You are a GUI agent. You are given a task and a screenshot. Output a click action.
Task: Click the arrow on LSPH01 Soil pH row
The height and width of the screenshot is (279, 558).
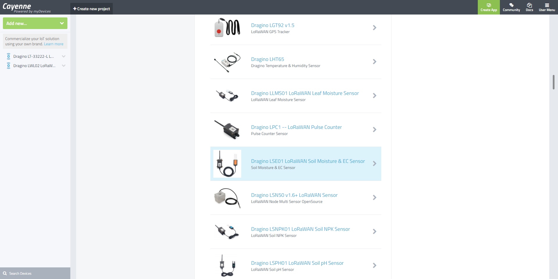[375, 265]
